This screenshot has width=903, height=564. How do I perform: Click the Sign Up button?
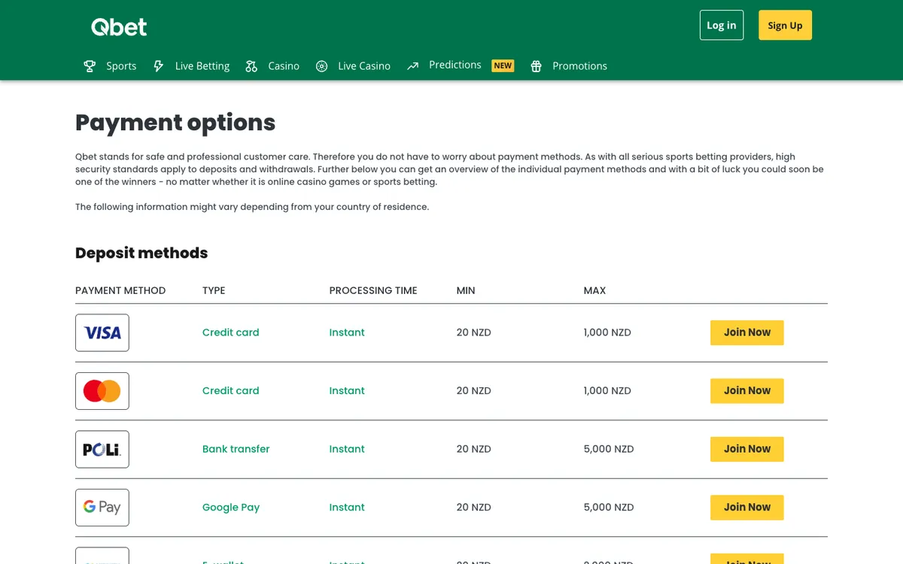[x=785, y=25]
